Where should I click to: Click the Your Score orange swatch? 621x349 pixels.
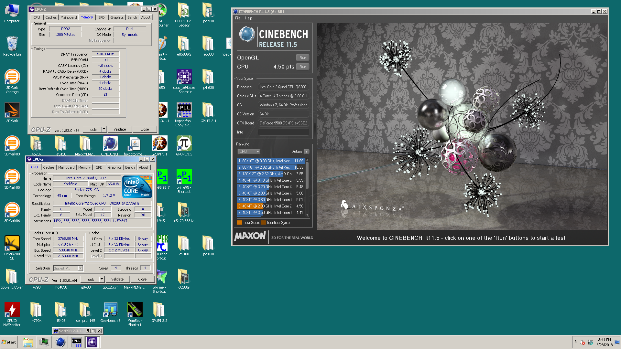239,223
